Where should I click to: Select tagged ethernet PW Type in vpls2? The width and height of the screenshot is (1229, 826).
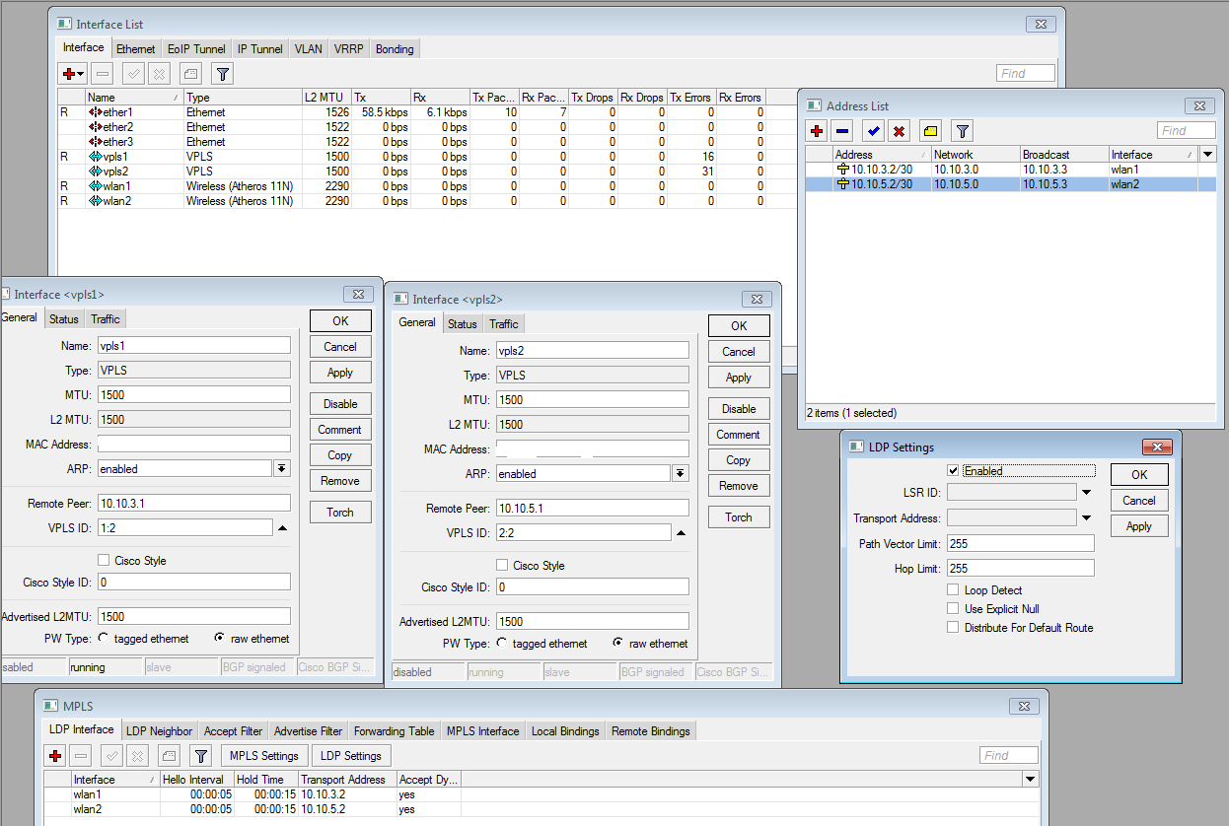click(502, 644)
